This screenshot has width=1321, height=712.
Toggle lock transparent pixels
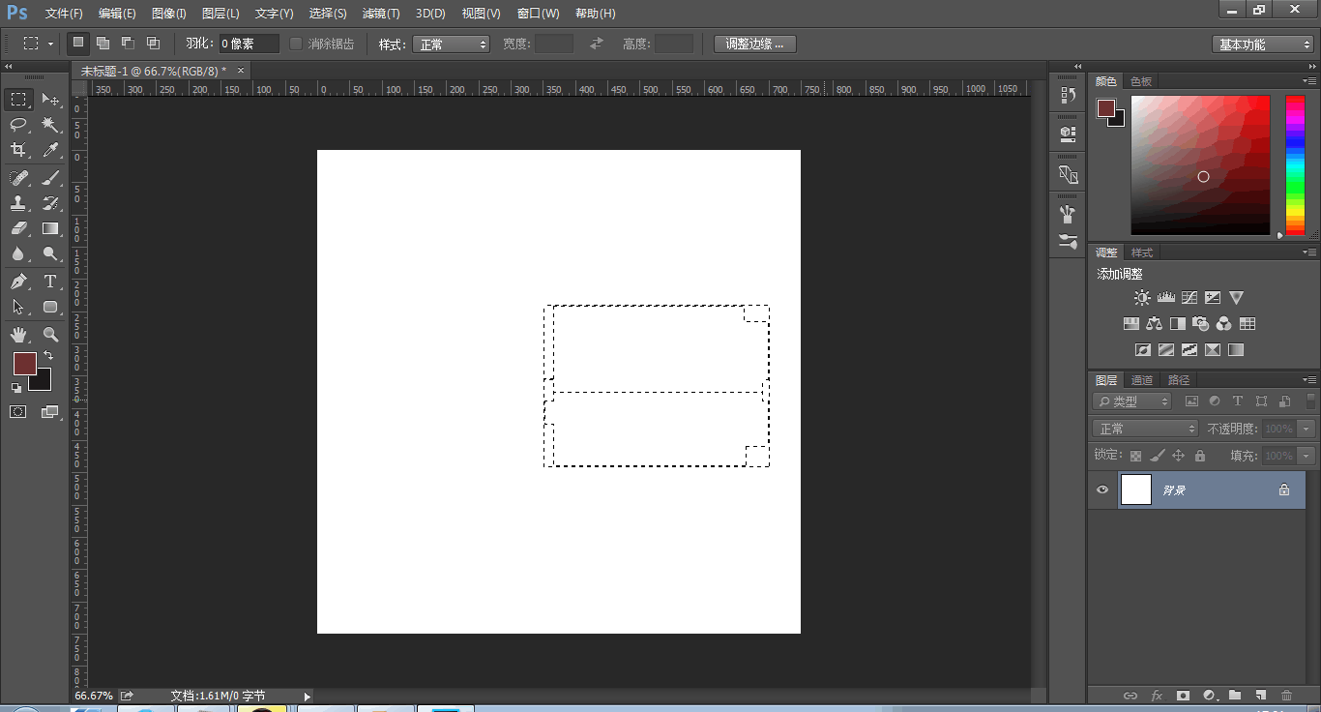tap(1135, 456)
